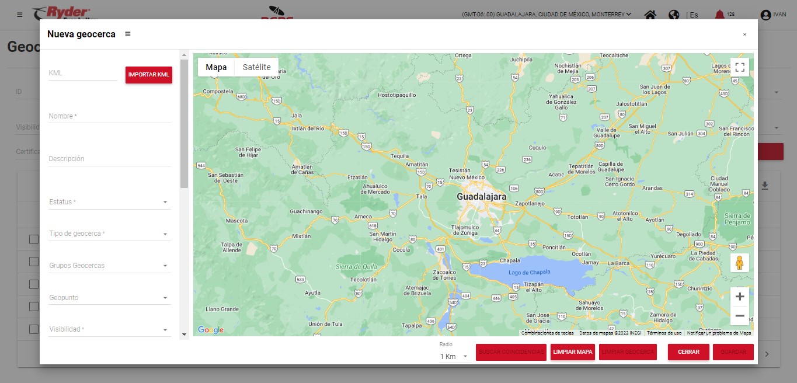797x383 pixels.
Task: Click the hamburger menu next to Nueva geocerca
Action: point(128,34)
